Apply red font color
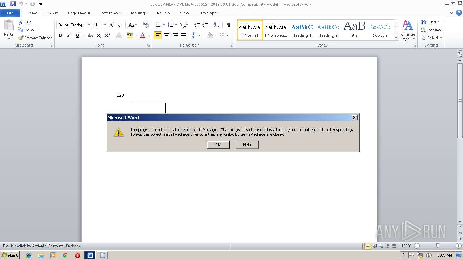Screen dimensions: 463x260 (143, 35)
